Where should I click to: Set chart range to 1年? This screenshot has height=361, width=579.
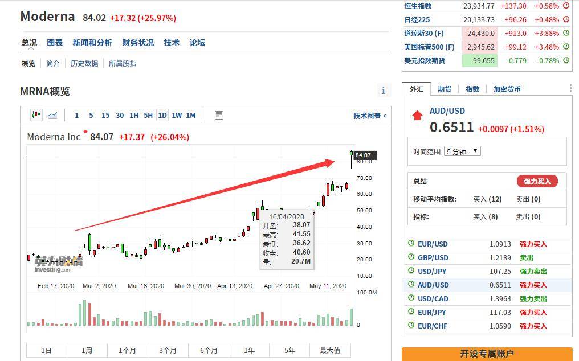point(249,350)
